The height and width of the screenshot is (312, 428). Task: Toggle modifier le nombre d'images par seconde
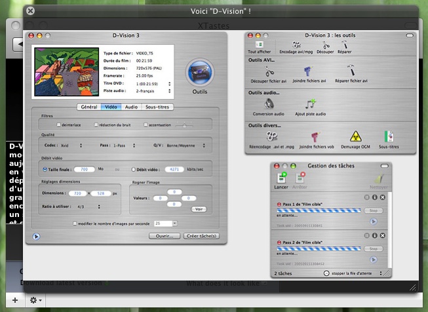[x=75, y=224]
